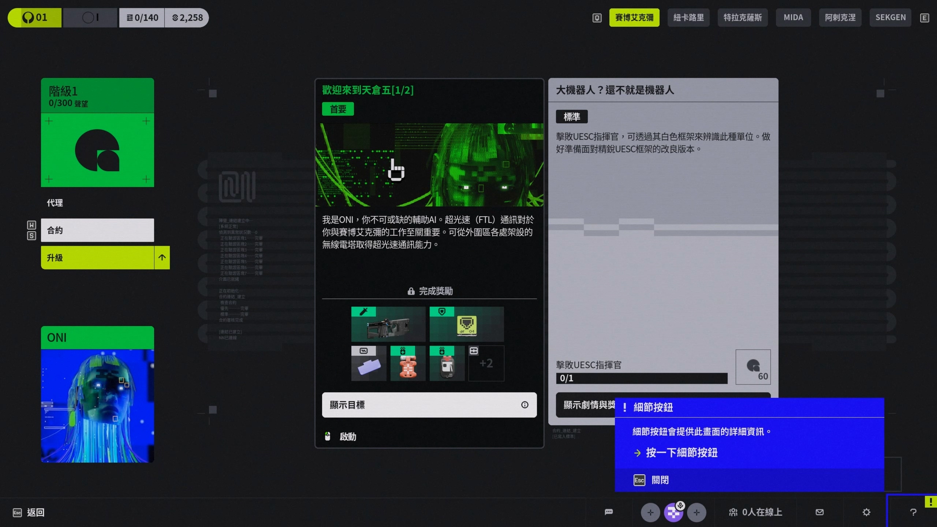This screenshot has height=527, width=937.
Task: Open settings gear icon in bottom bar
Action: pyautogui.click(x=866, y=512)
